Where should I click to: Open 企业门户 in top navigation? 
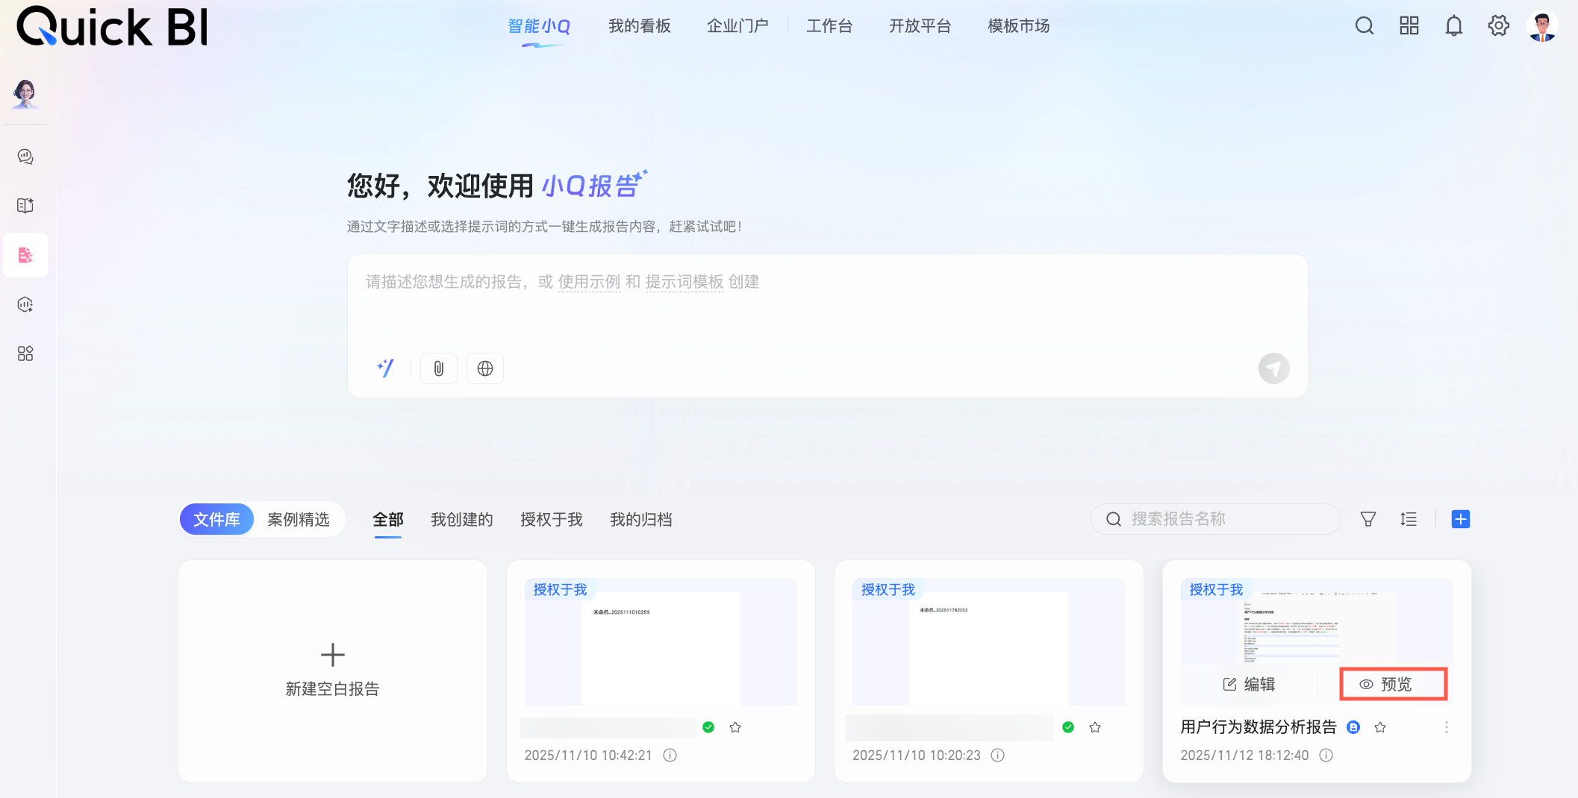pyautogui.click(x=737, y=26)
